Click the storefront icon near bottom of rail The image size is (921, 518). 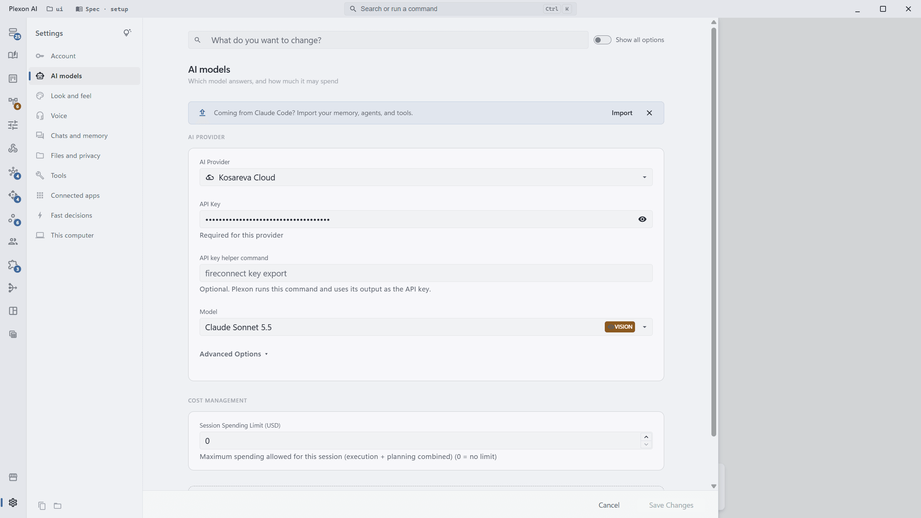(x=13, y=477)
